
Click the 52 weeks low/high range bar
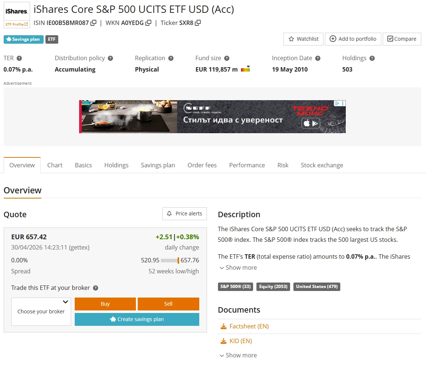[x=170, y=261]
